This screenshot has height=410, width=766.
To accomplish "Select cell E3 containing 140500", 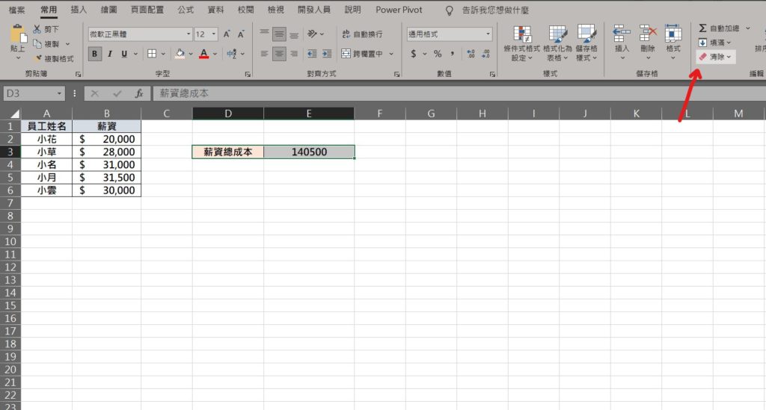I will (x=309, y=152).
